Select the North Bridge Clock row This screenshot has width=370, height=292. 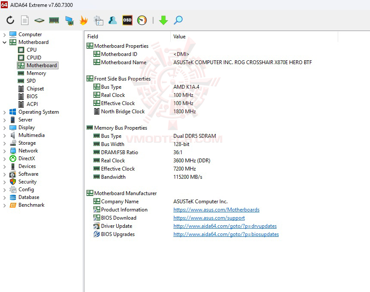(x=145, y=112)
